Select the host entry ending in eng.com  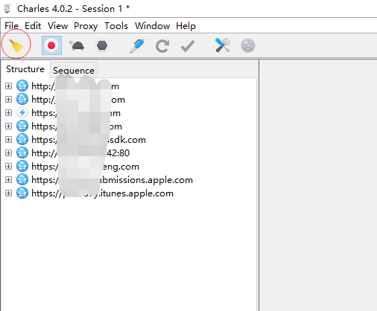85,166
